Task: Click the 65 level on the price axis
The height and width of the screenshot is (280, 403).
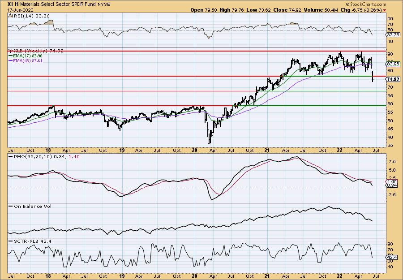Action: click(x=390, y=95)
